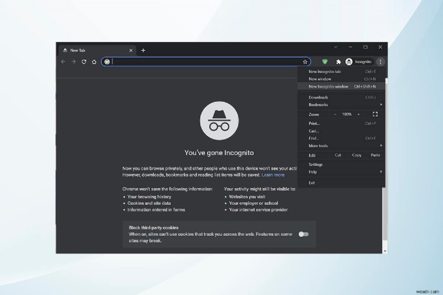Click 'Cookies and site data' bullet
443x295 pixels.
coord(149,203)
